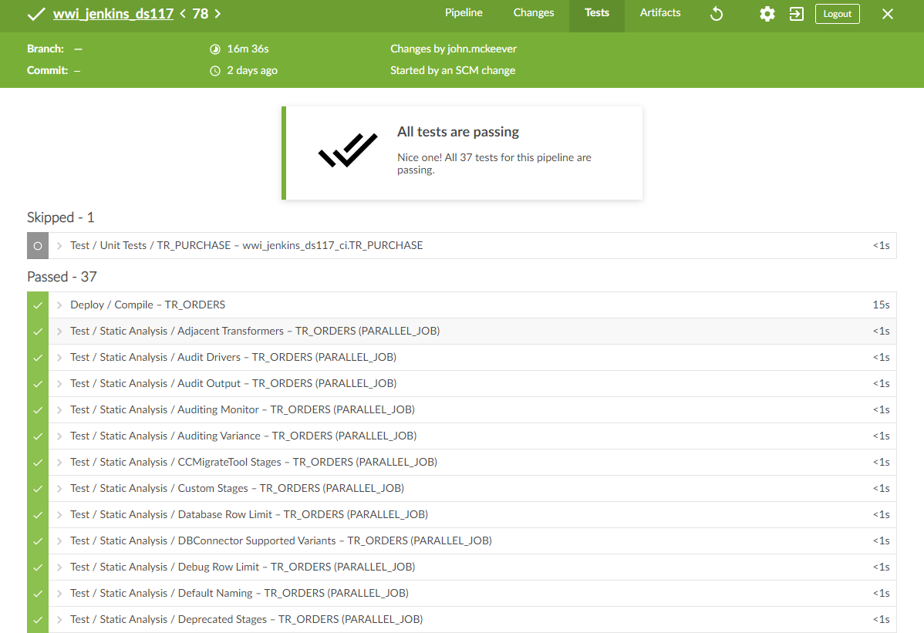Click the rerun pipeline icon

pyautogui.click(x=717, y=14)
